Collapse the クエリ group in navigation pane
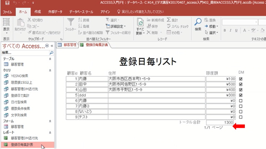The height and width of the screenshot is (149, 266). click(50, 70)
